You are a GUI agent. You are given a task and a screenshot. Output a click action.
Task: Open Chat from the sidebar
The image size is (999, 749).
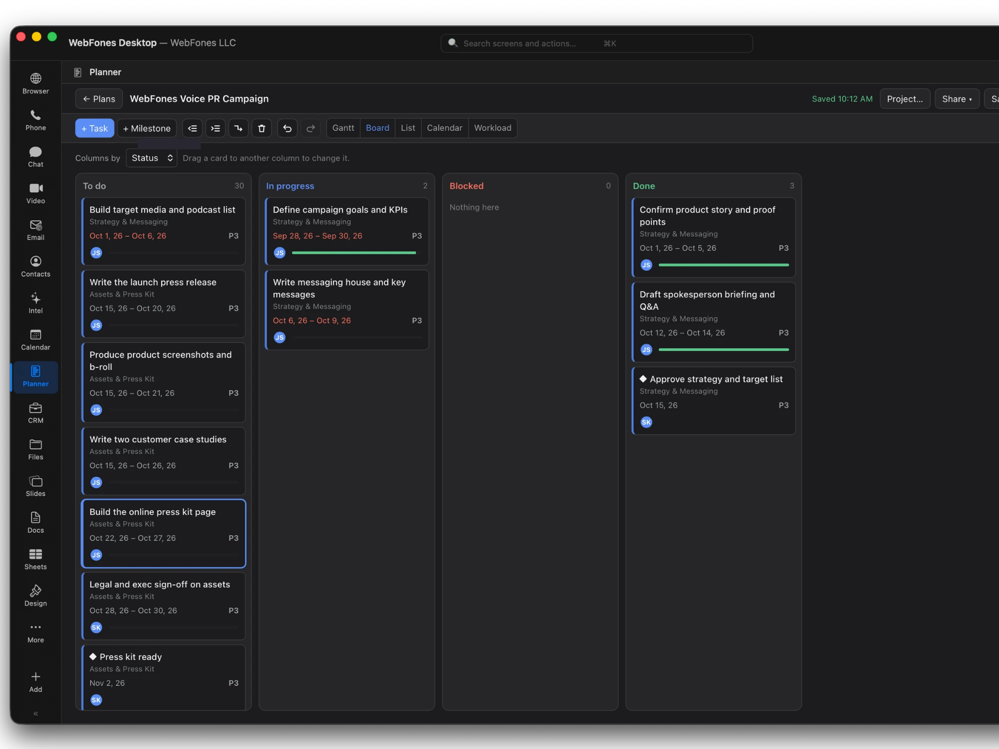35,157
